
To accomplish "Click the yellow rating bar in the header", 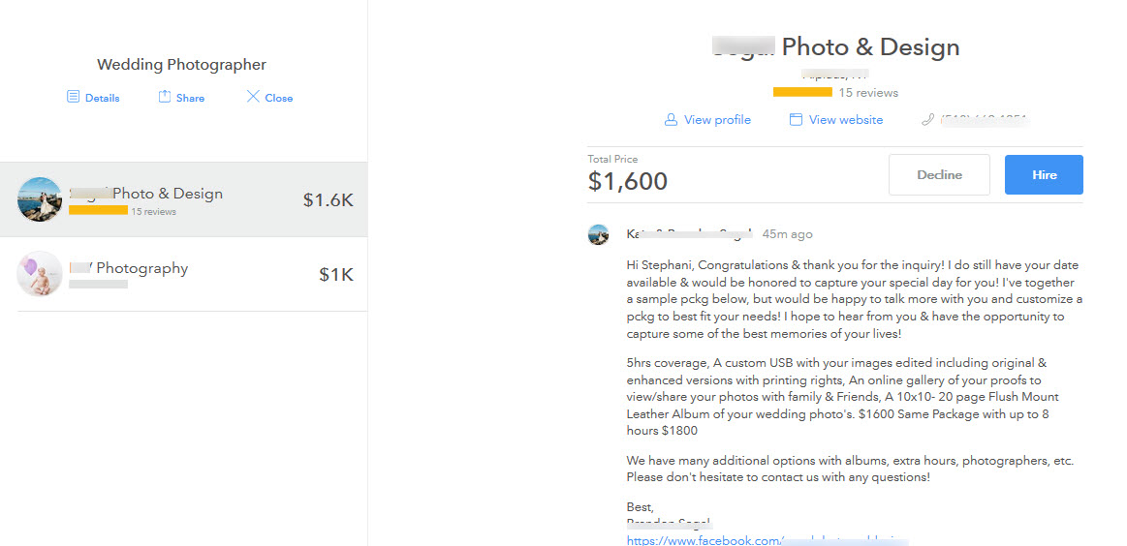I will tap(802, 93).
